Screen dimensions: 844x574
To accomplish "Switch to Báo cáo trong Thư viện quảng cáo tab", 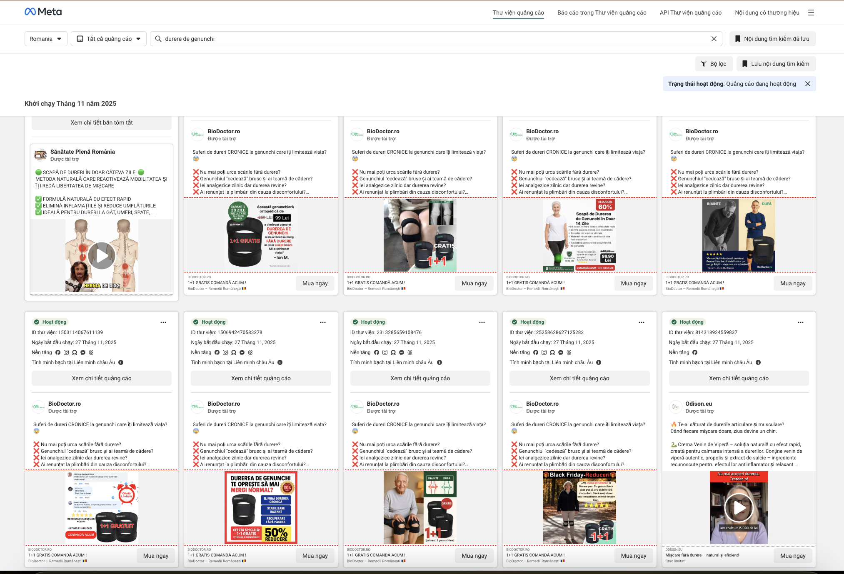I will pos(602,12).
